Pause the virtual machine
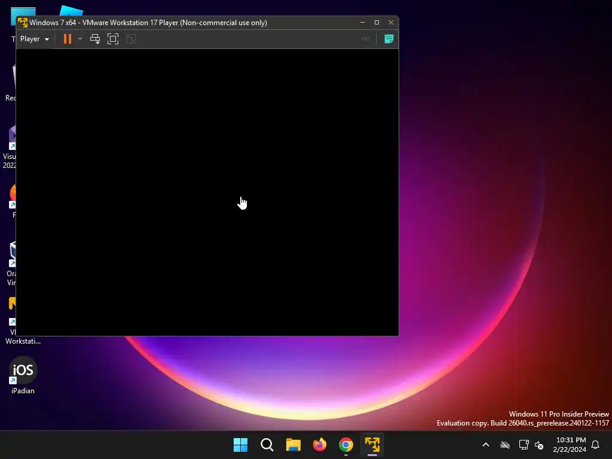612x459 pixels. [x=68, y=39]
